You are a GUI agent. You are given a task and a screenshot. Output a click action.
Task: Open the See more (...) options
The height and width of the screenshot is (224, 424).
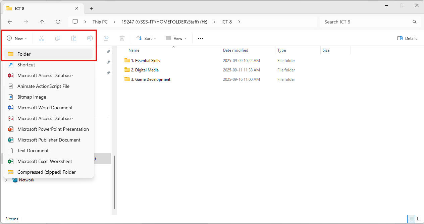coord(200,38)
